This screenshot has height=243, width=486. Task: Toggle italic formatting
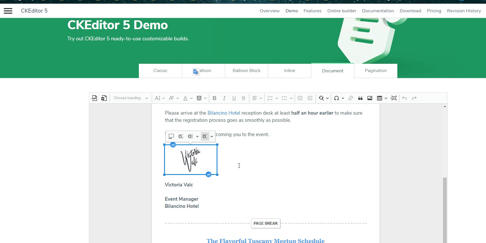point(224,98)
